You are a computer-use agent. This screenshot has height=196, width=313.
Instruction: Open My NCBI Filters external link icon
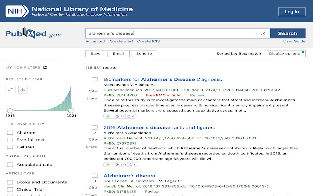pyautogui.click(x=45, y=67)
